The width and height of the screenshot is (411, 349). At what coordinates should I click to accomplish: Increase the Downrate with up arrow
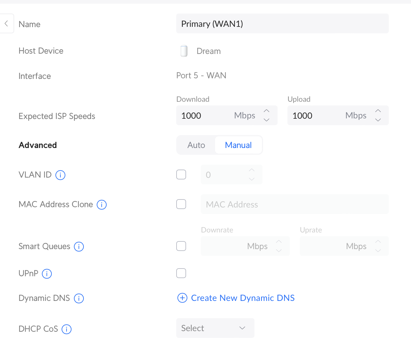pyautogui.click(x=279, y=242)
